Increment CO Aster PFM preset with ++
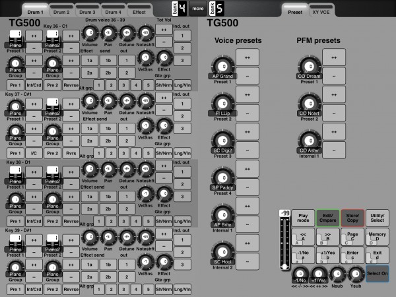Image resolution: width=396 pixels, height=297 pixels. tap(334, 132)
